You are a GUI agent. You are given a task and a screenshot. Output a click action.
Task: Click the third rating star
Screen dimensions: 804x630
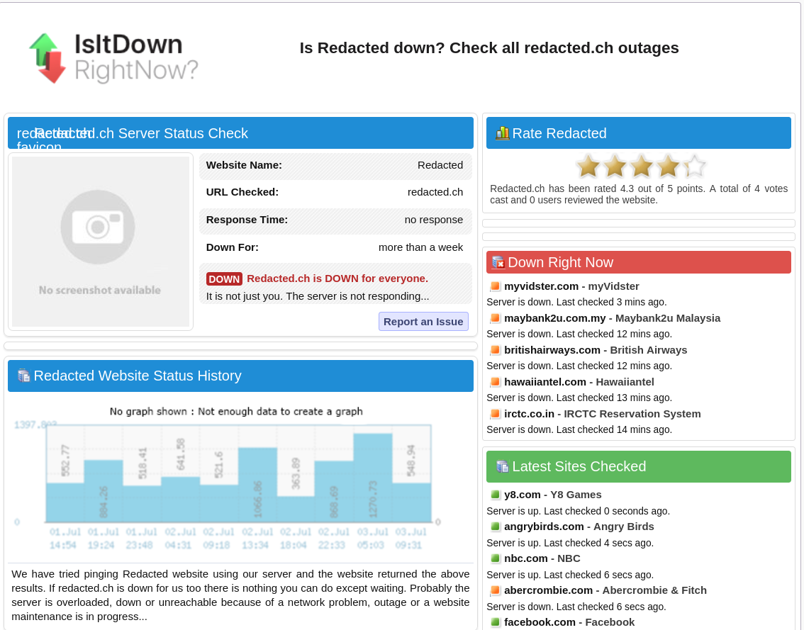click(641, 167)
